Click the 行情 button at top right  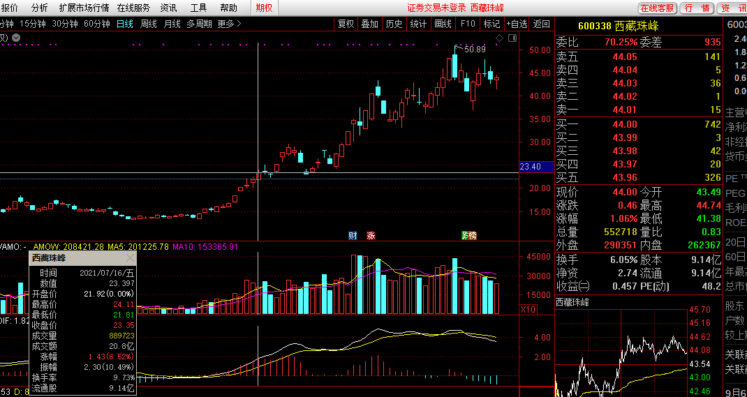tap(697, 8)
